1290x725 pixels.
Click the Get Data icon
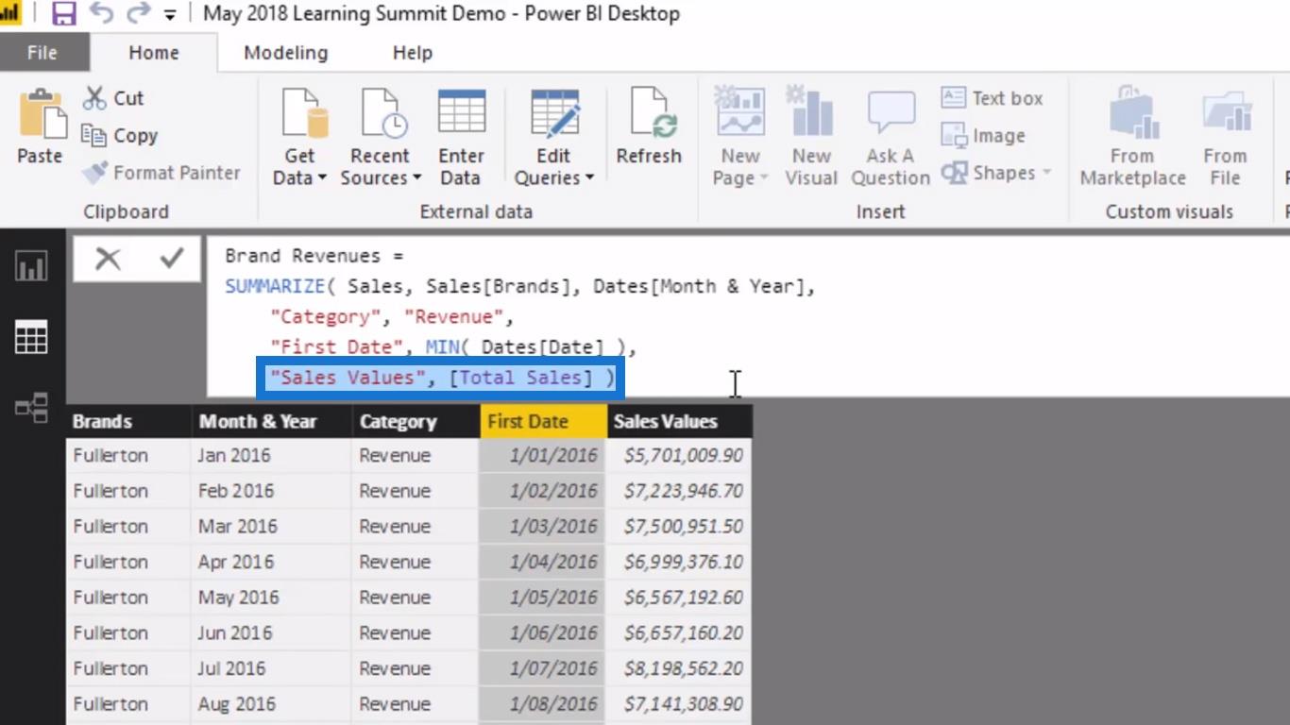coord(305,115)
